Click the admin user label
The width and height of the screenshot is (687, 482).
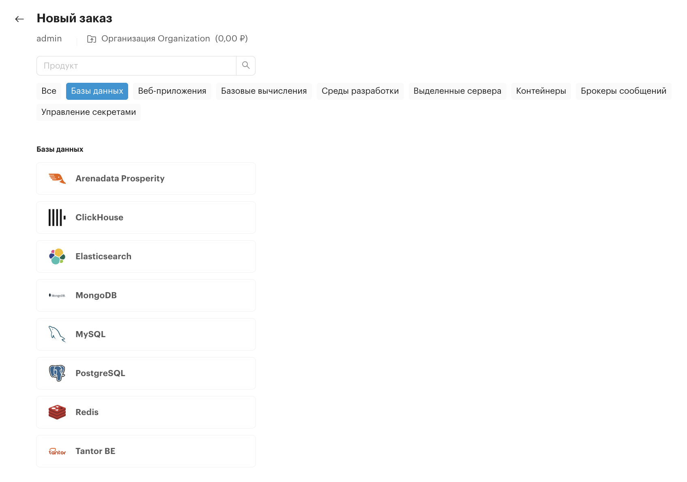coord(49,39)
